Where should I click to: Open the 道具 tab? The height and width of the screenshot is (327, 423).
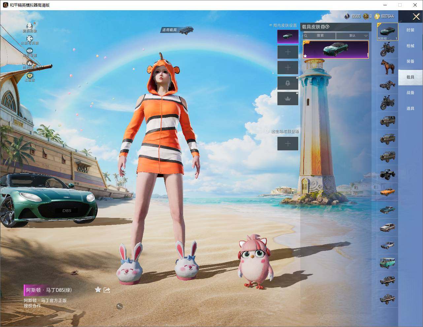click(x=410, y=108)
